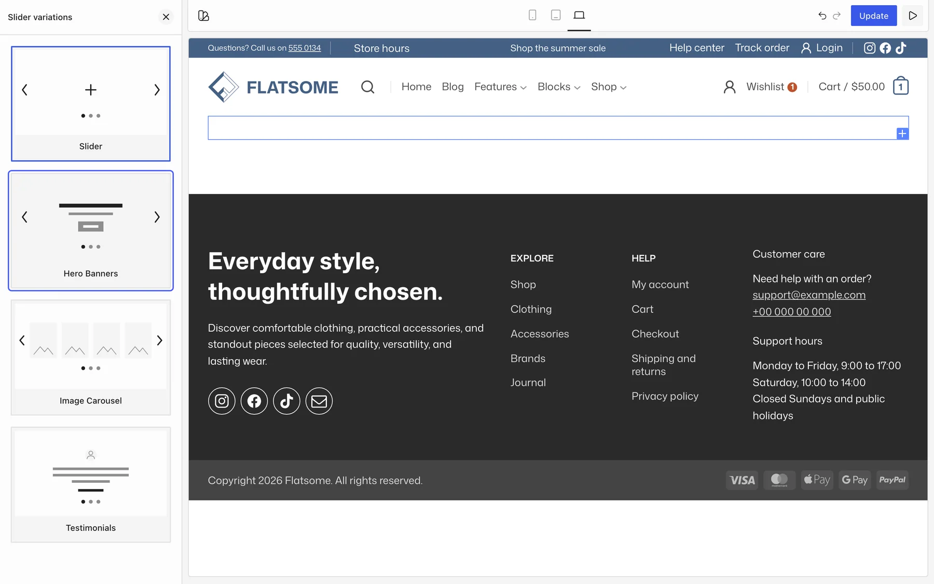Click the copyright 2026 Flatsome text

[315, 481]
